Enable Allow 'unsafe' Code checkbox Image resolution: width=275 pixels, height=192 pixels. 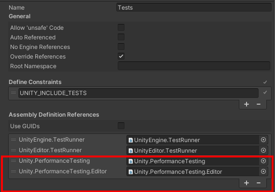coord(121,27)
